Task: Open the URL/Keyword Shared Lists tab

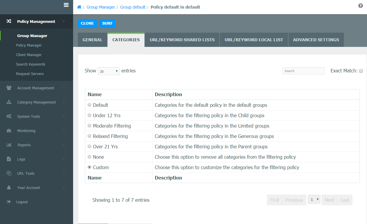Action: pos(182,40)
